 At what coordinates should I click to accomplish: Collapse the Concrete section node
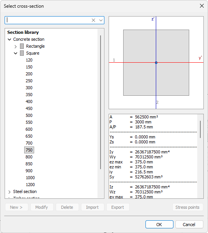point(10,39)
